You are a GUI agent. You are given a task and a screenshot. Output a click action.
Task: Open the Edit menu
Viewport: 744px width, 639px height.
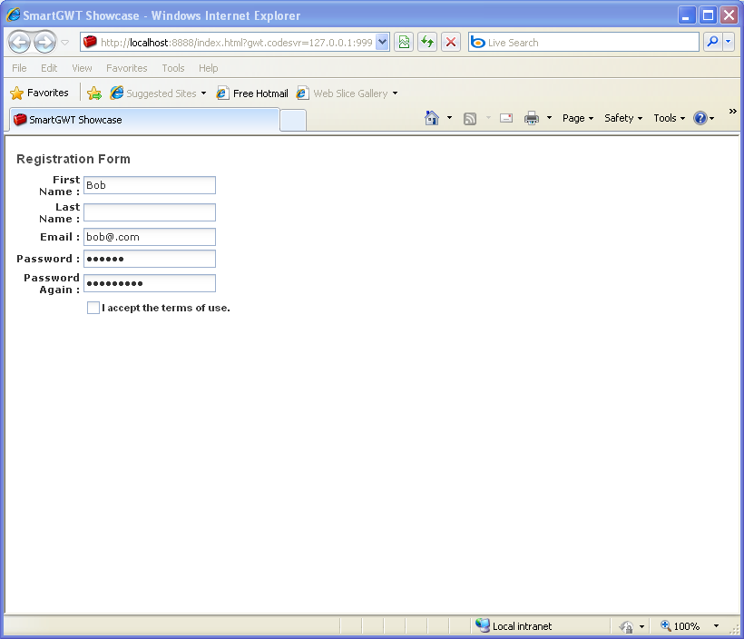point(49,68)
